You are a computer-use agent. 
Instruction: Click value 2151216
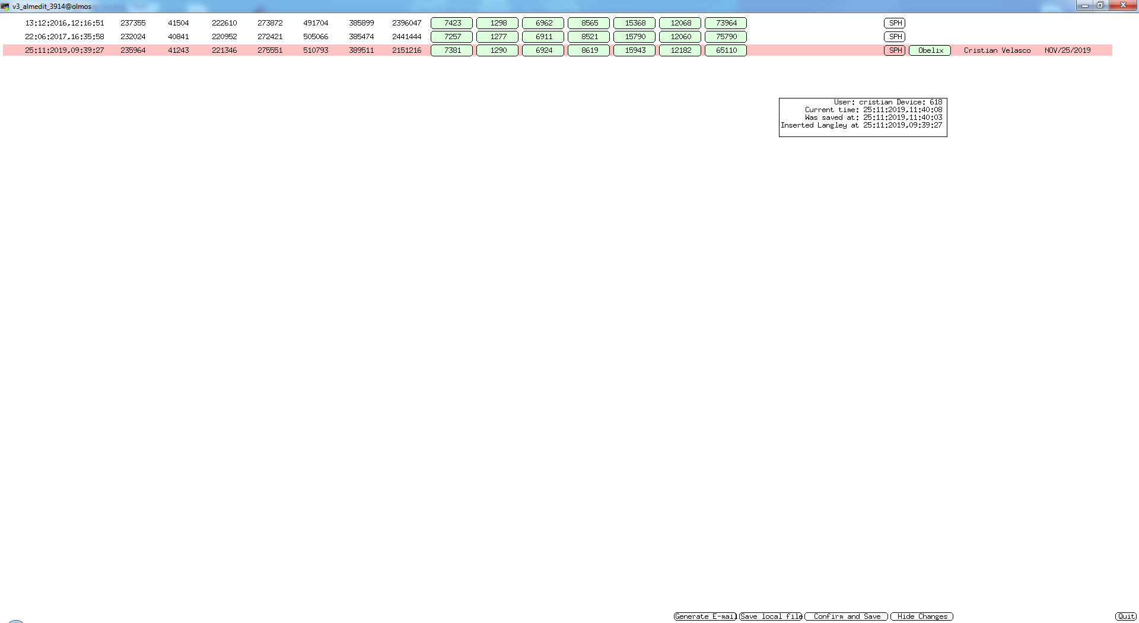(x=406, y=50)
